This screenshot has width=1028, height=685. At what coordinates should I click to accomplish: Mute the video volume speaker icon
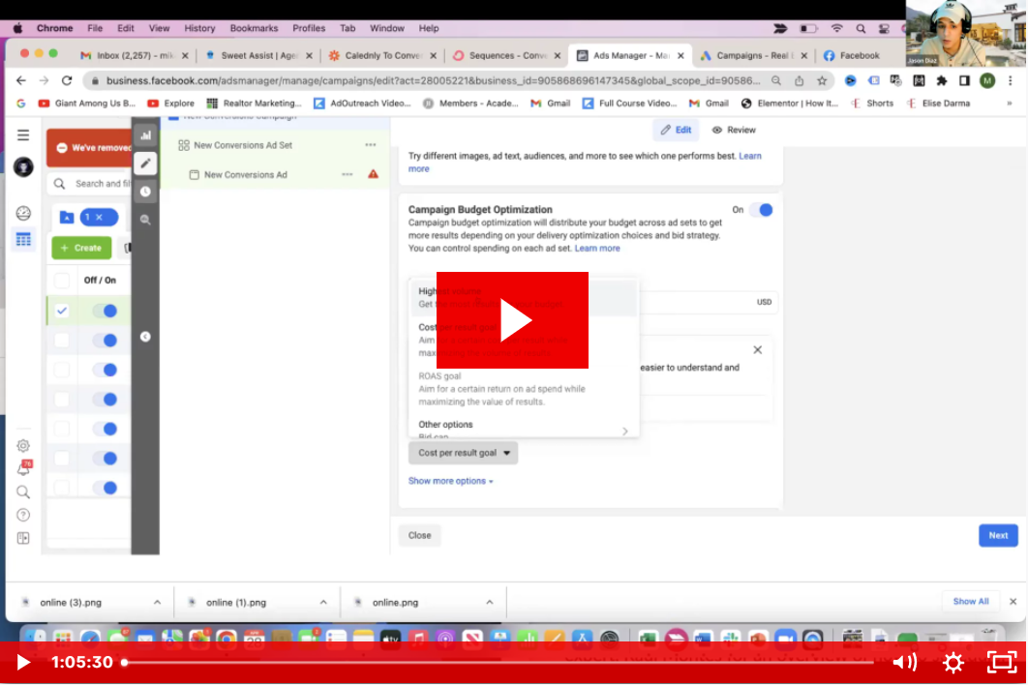click(x=903, y=663)
